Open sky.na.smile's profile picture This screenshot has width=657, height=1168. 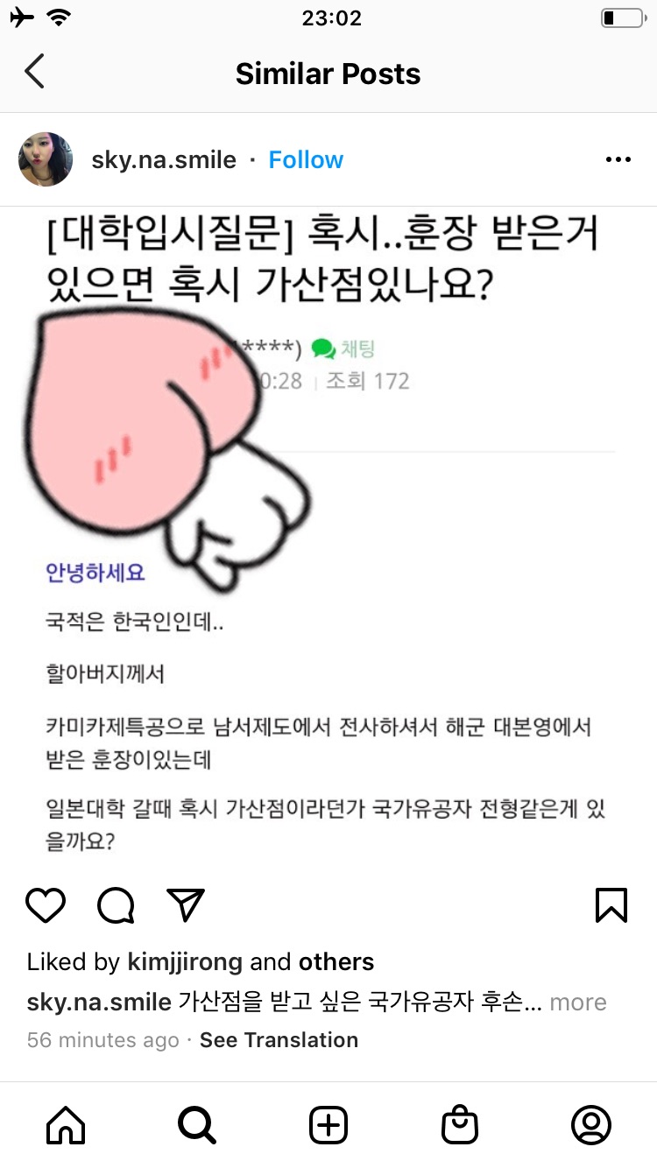pyautogui.click(x=46, y=159)
